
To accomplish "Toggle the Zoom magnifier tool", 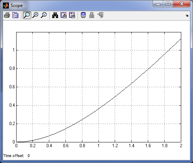I will 27,15.
